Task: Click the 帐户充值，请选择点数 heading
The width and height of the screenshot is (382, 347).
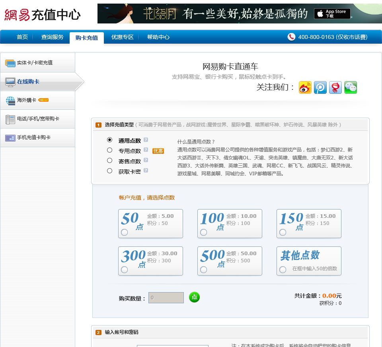Action: [147, 198]
